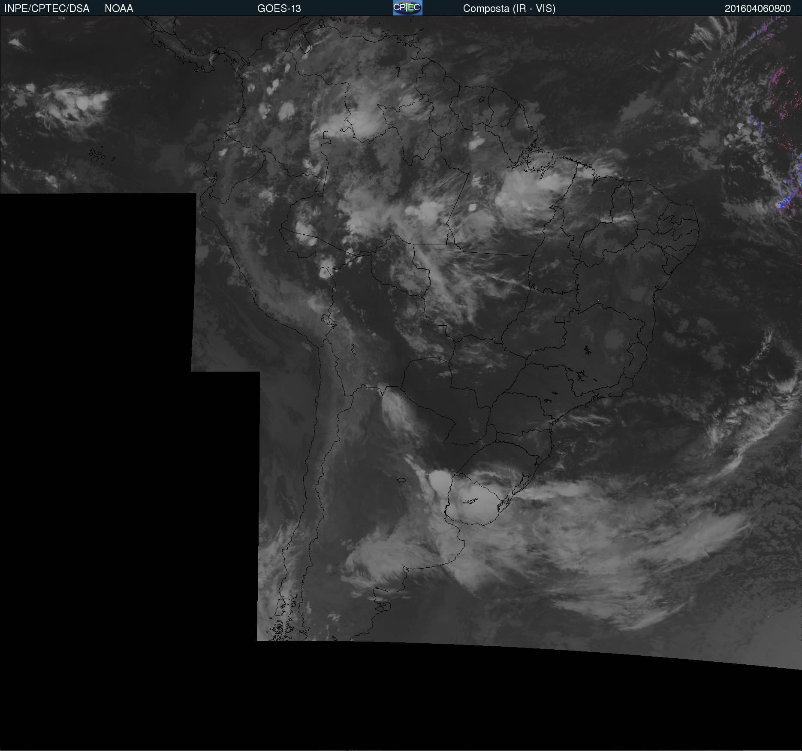This screenshot has width=802, height=751.
Task: Click the INPE/CPTEC/DSA header text
Action: pos(47,9)
